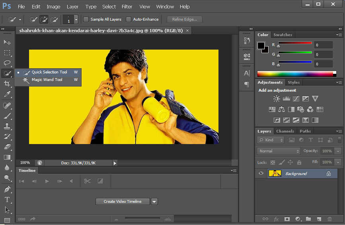Open the History panel icon
345x225 pixels.
click(247, 40)
